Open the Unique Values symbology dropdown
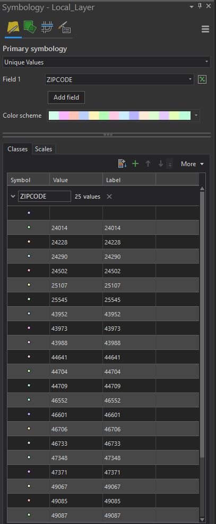 click(x=107, y=62)
